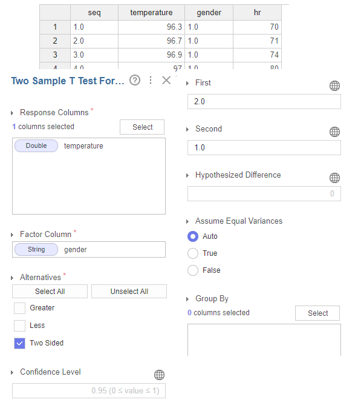Click the globe icon beside Hypothesized Difference
Image resolution: width=358 pixels, height=411 pixels.
(x=334, y=178)
